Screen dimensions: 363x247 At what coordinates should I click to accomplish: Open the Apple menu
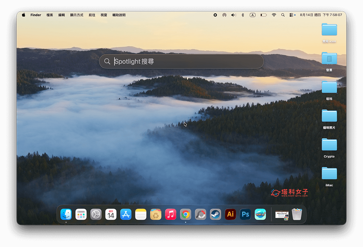point(23,15)
